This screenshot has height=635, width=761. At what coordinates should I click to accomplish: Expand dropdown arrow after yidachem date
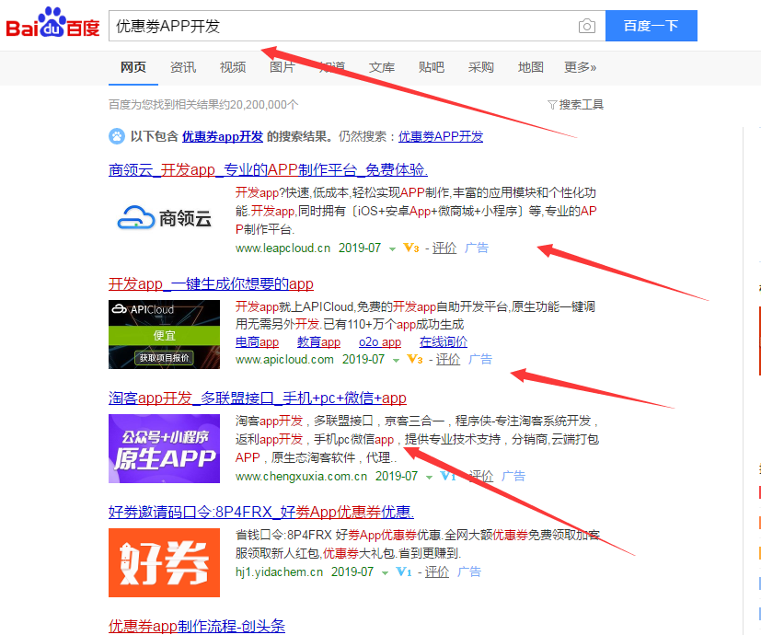[385, 572]
